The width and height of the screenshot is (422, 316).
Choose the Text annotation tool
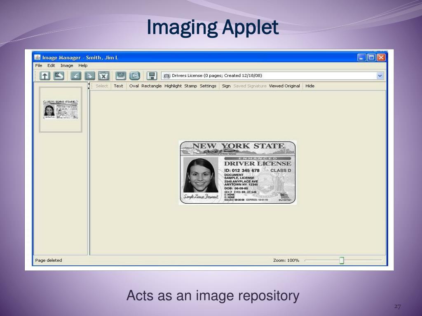tap(118, 86)
